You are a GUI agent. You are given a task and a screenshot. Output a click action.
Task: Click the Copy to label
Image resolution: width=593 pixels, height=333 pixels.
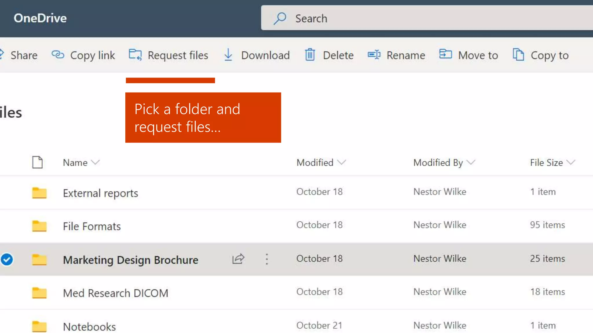click(x=550, y=55)
